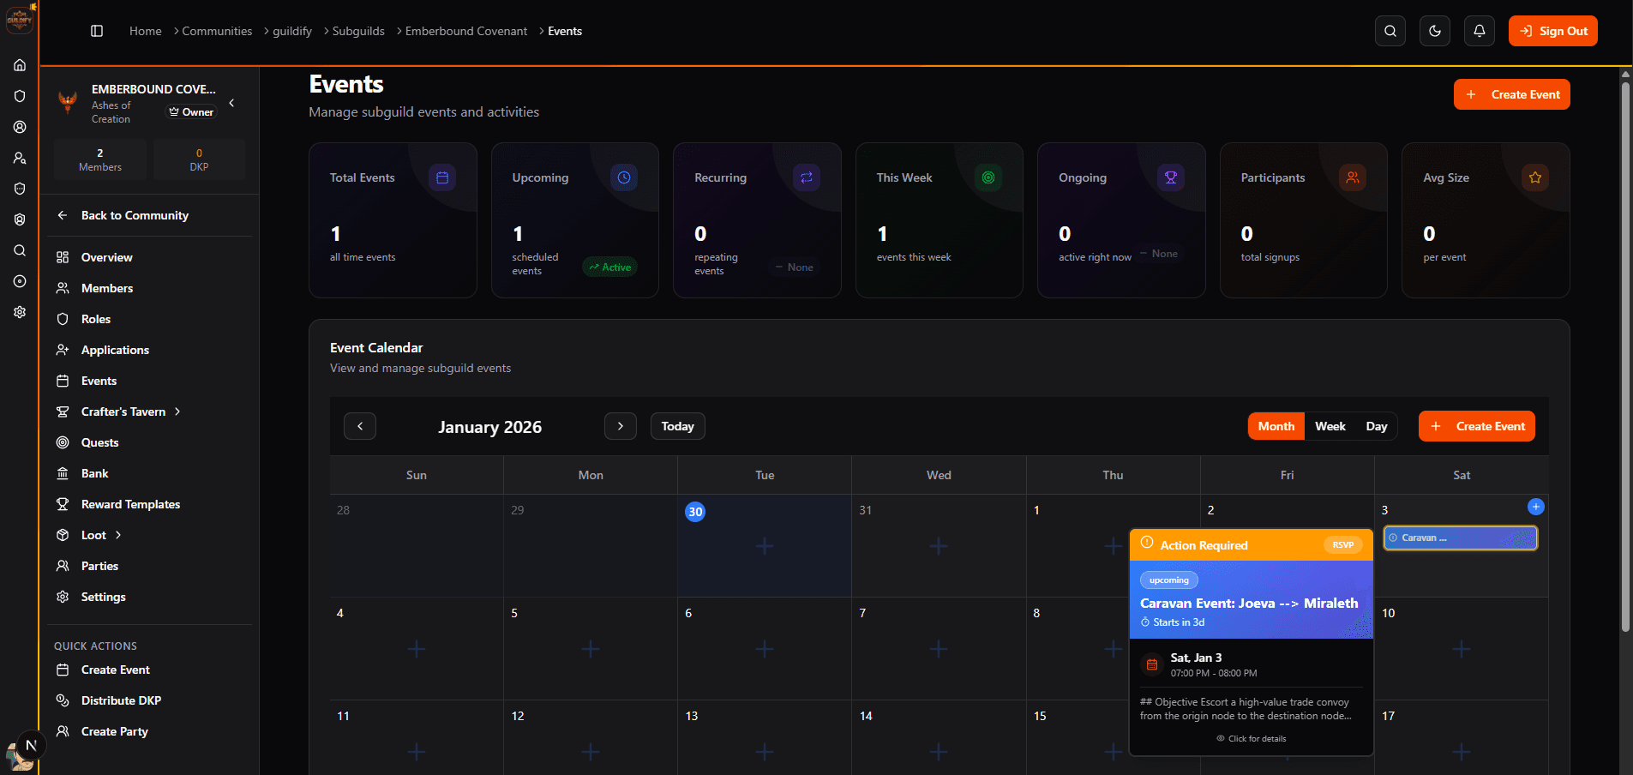The image size is (1633, 775).
Task: Toggle dark mode with the moon icon
Action: click(x=1434, y=30)
